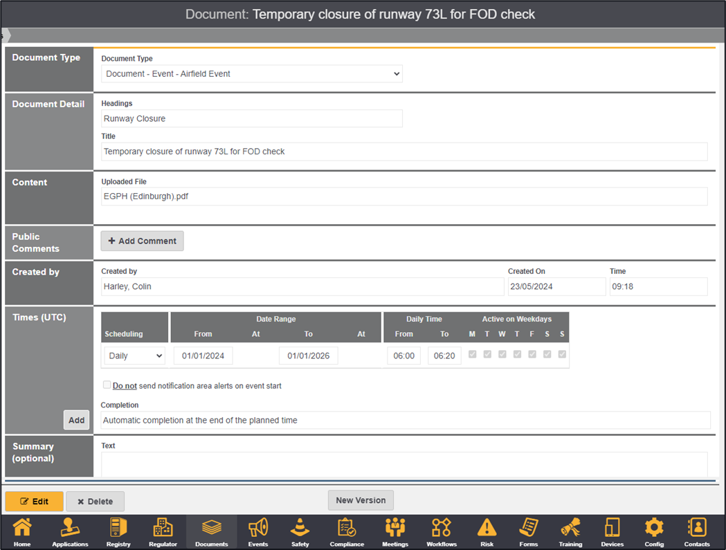Enable 'Do not send notification area alerts' checkbox
726x550 pixels.
point(107,385)
